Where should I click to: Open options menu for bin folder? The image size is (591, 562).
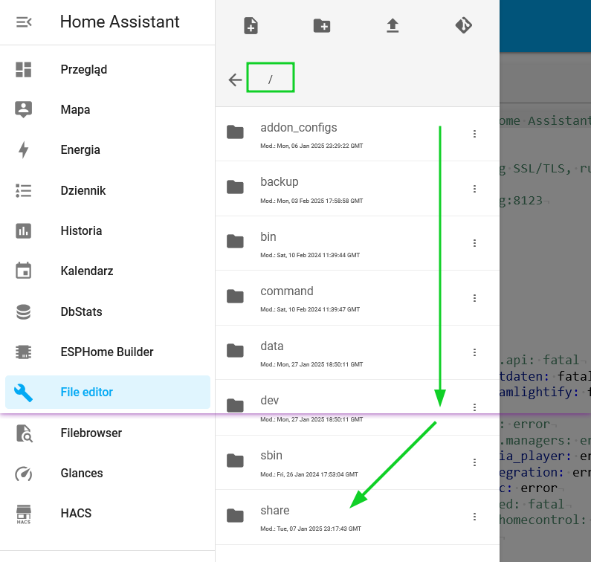[x=474, y=243]
